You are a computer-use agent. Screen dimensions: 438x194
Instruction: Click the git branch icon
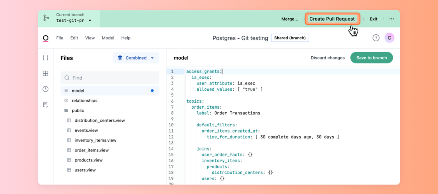coord(46,18)
